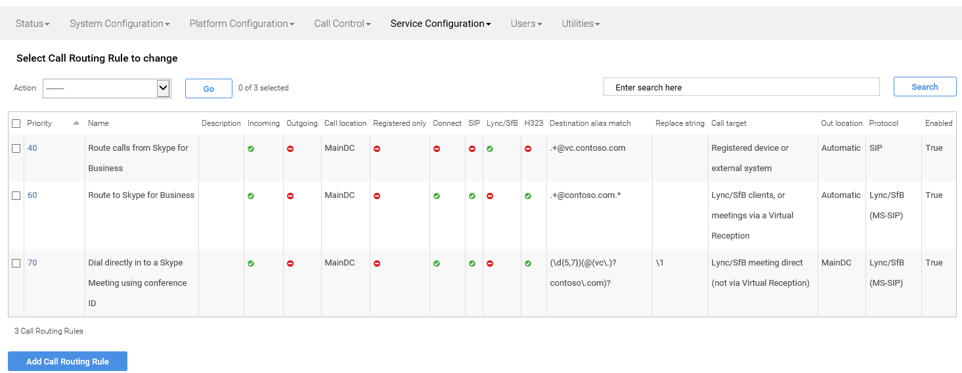Click the Priority column sort arrow
Image resolution: width=962 pixels, height=373 pixels.
tap(76, 123)
